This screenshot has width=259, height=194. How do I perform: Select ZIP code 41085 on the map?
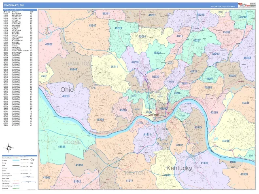pos(233,162)
